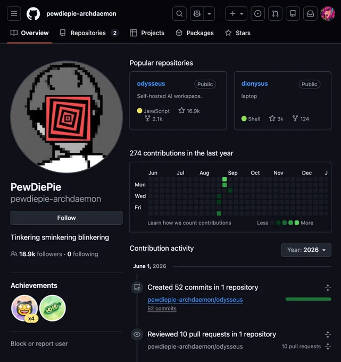Open the Year: 2026 dropdown
This screenshot has height=362, width=341.
(x=306, y=250)
